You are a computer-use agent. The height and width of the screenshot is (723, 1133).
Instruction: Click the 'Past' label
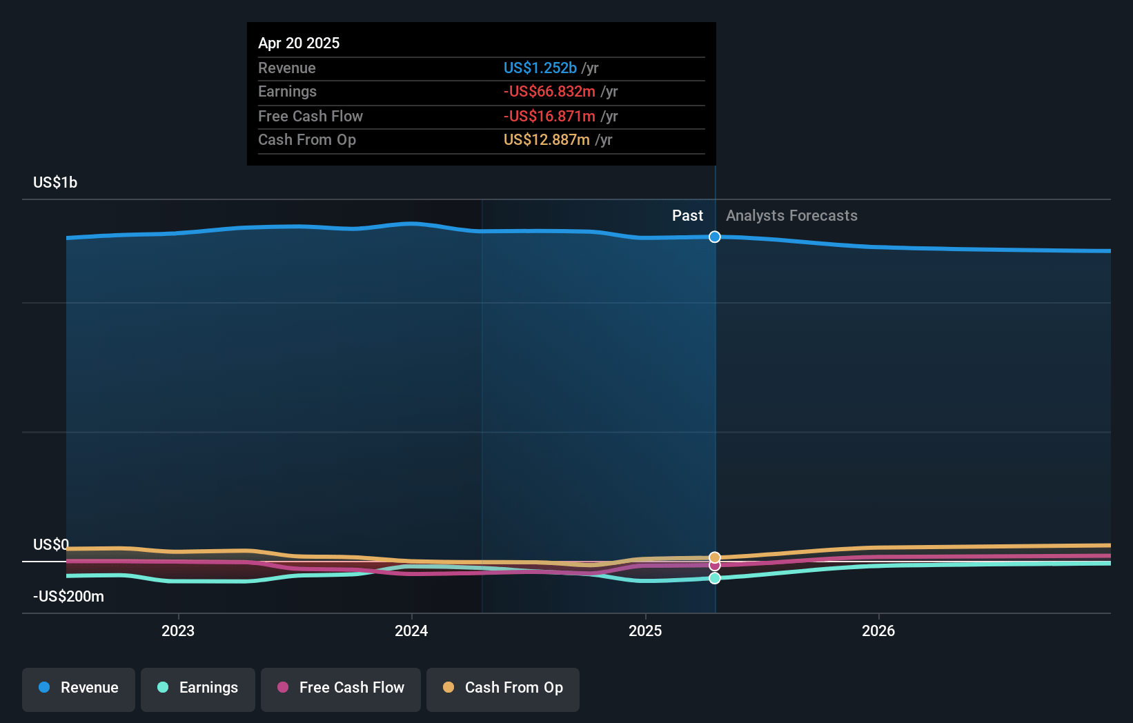687,216
